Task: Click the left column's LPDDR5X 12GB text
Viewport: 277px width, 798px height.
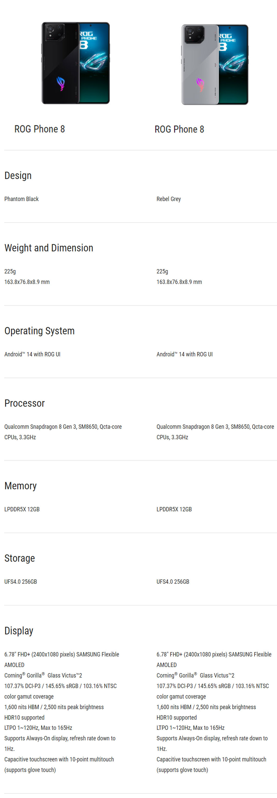Action: tap(22, 509)
